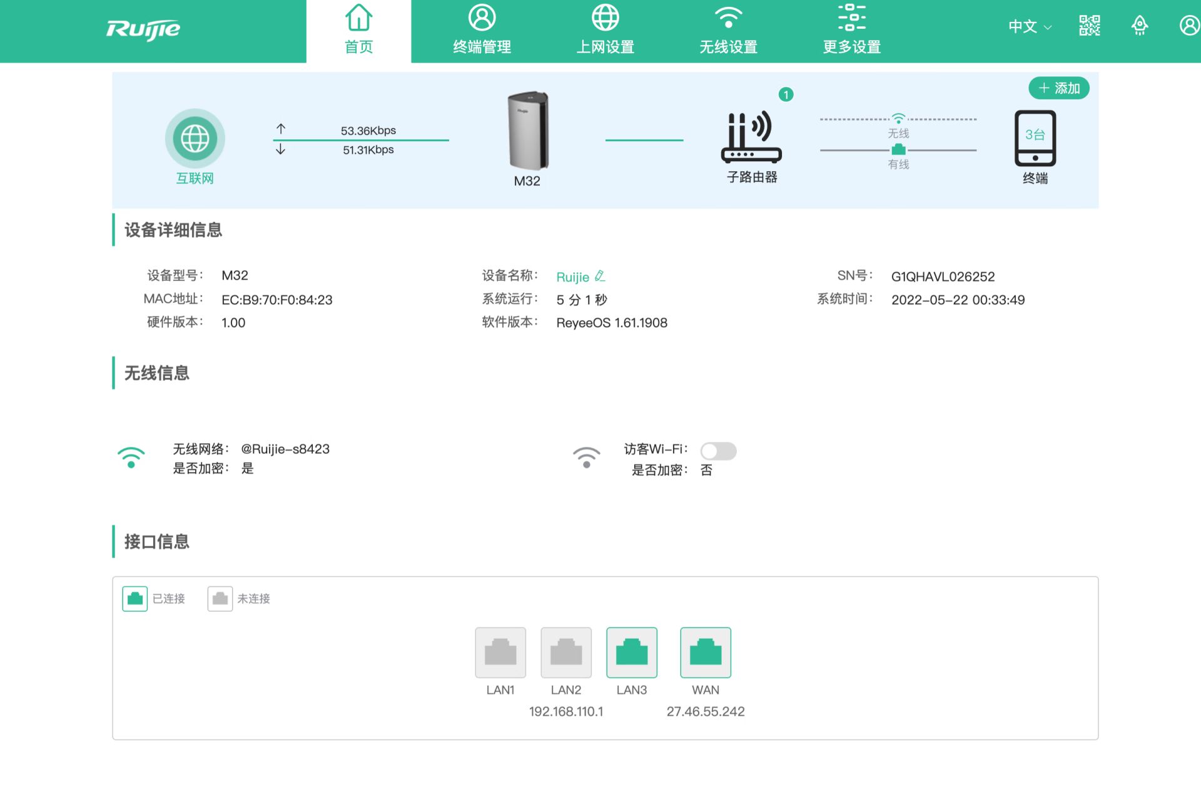Click the Ruijie logo
Image resolution: width=1201 pixels, height=805 pixels.
click(x=143, y=29)
